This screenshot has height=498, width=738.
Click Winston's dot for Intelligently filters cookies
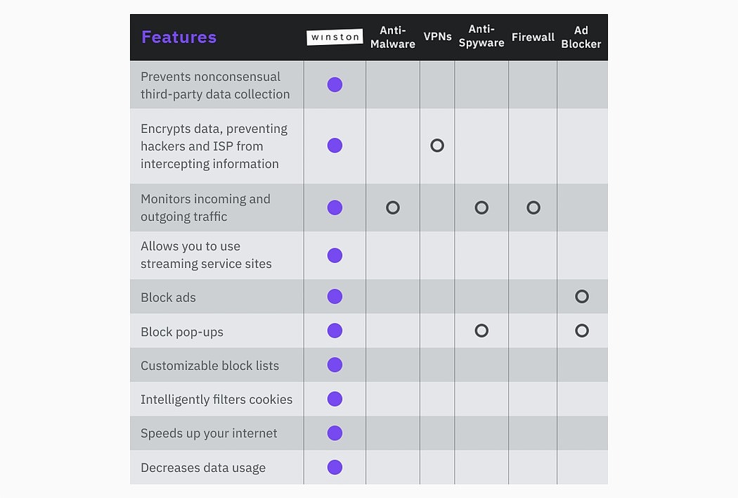click(x=335, y=399)
